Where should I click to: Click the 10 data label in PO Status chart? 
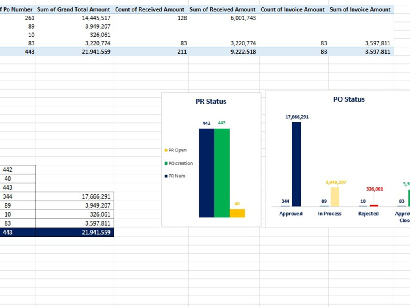click(363, 201)
